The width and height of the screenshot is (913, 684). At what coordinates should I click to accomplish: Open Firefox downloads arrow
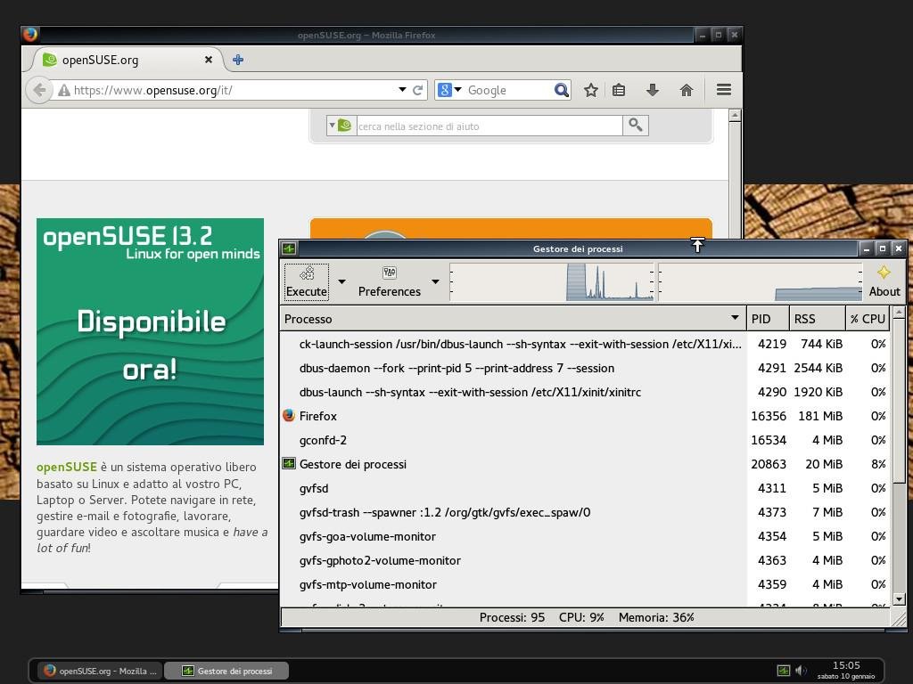pos(653,90)
